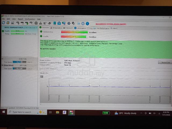Click the orange-centered refresh toolbar icon
This screenshot has width=172, height=129.
8,23
